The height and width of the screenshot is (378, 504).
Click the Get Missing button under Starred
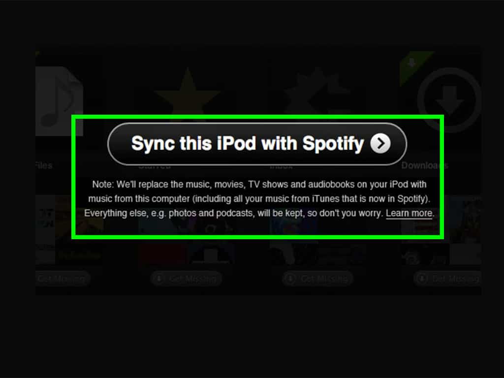[186, 279]
